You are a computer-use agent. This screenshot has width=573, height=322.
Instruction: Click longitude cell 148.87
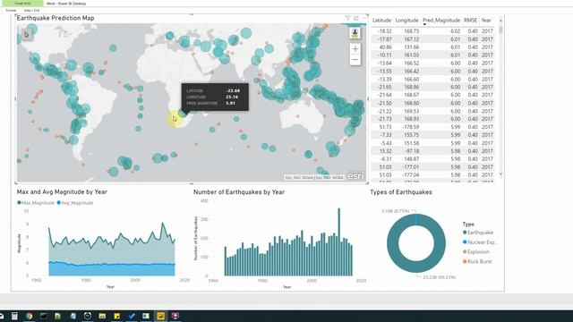tap(412, 159)
